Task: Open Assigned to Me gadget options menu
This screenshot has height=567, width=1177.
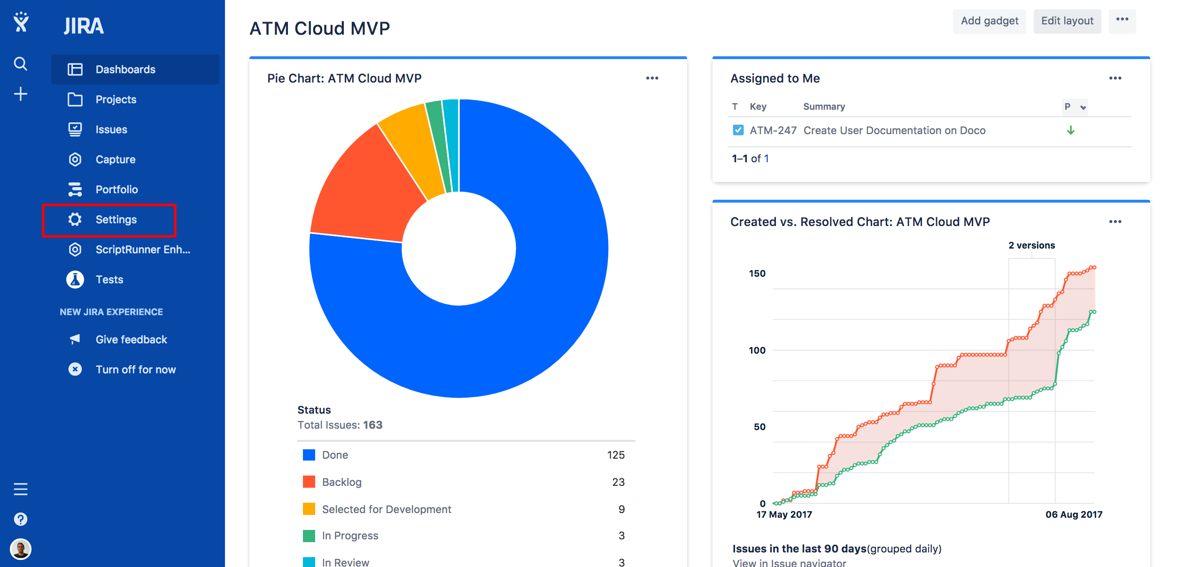Action: [1115, 78]
